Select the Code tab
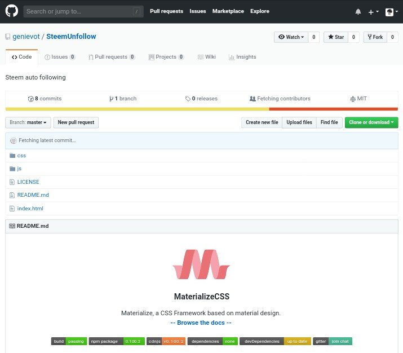 [x=21, y=57]
